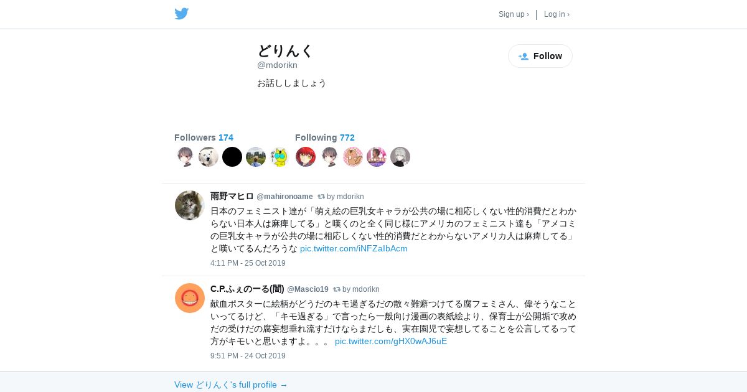
Task: Open the red-haired following avatar
Action: [306, 157]
